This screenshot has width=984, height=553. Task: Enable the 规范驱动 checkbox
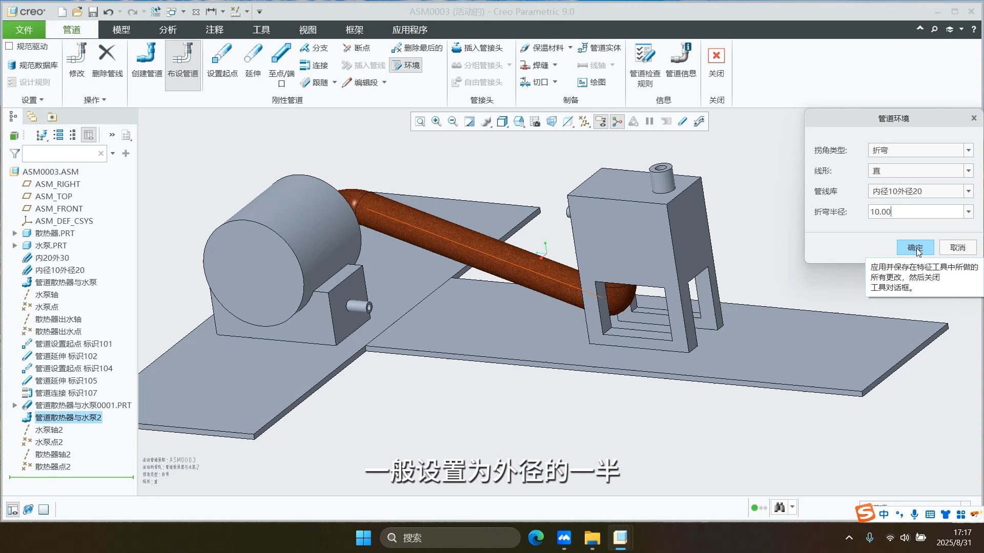9,46
